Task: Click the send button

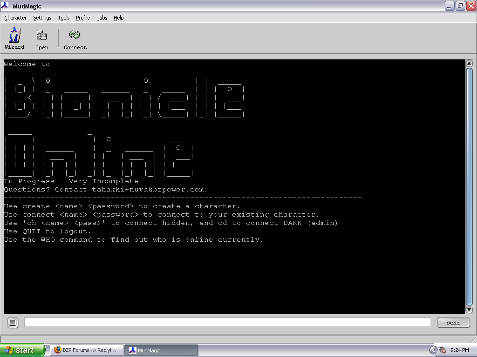Action: click(x=453, y=323)
